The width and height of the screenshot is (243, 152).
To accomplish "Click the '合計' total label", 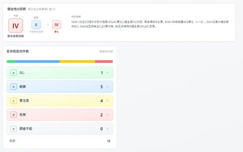I will point(12,141).
